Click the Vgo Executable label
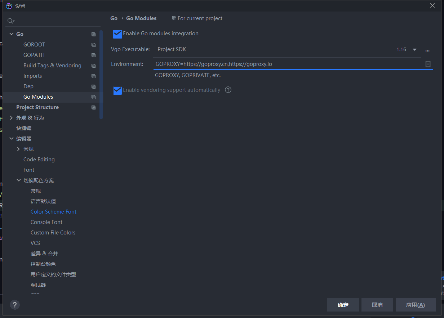Screen dimensions: 444x318 coord(130,50)
